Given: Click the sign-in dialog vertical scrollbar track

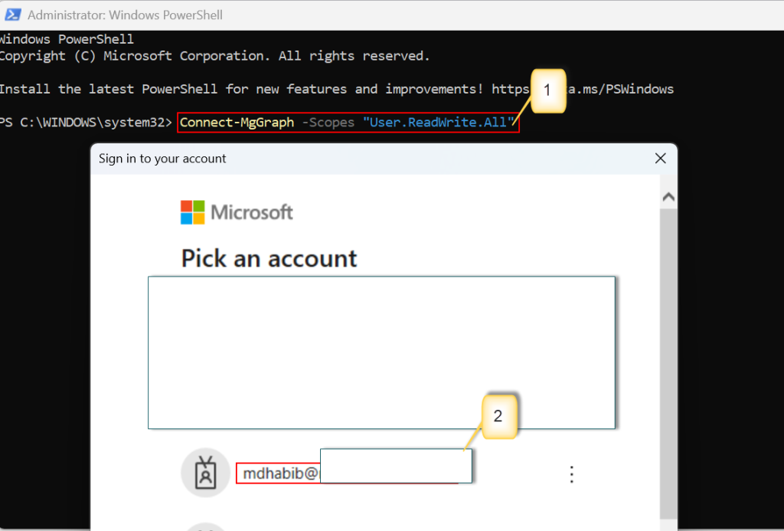Looking at the screenshot, I should pos(668,345).
